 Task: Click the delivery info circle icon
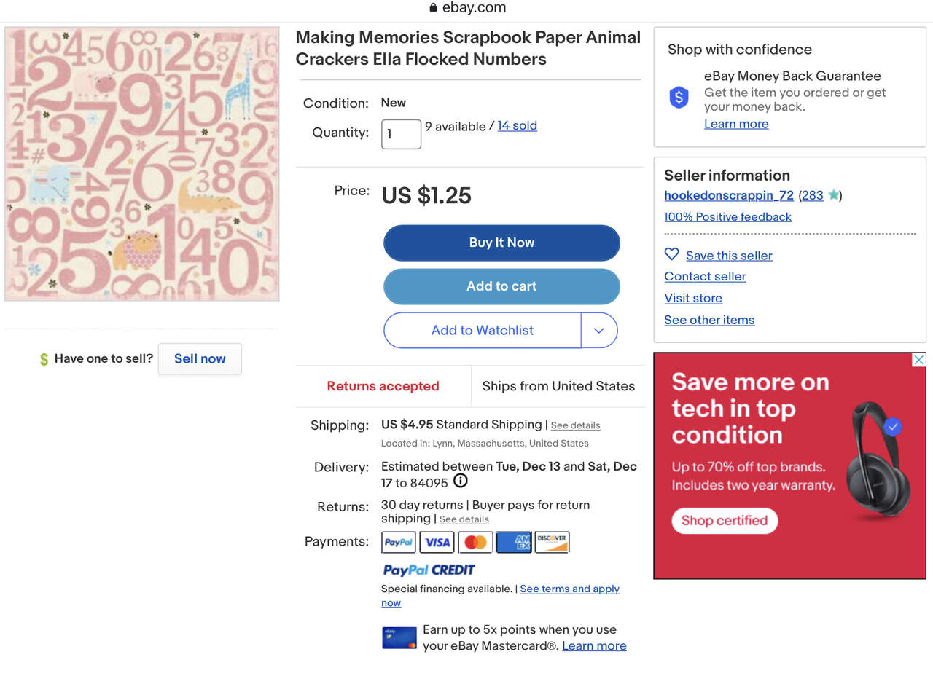click(x=461, y=481)
